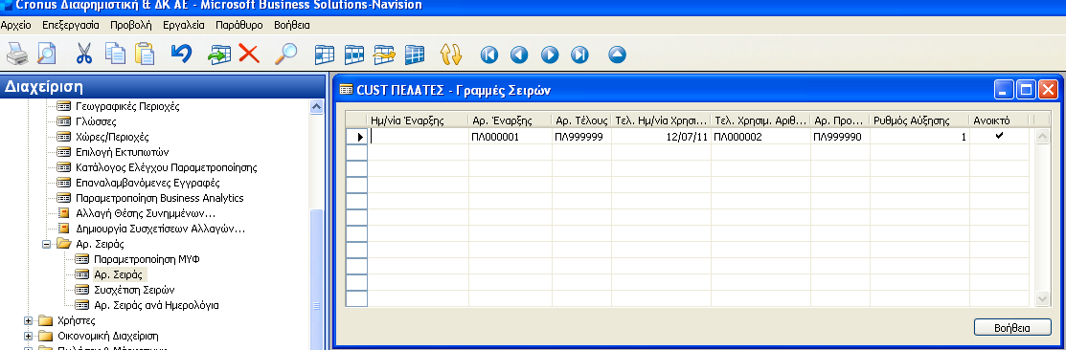The width and height of the screenshot is (1066, 350).
Task: Click the Show All table icon
Action: (x=415, y=55)
